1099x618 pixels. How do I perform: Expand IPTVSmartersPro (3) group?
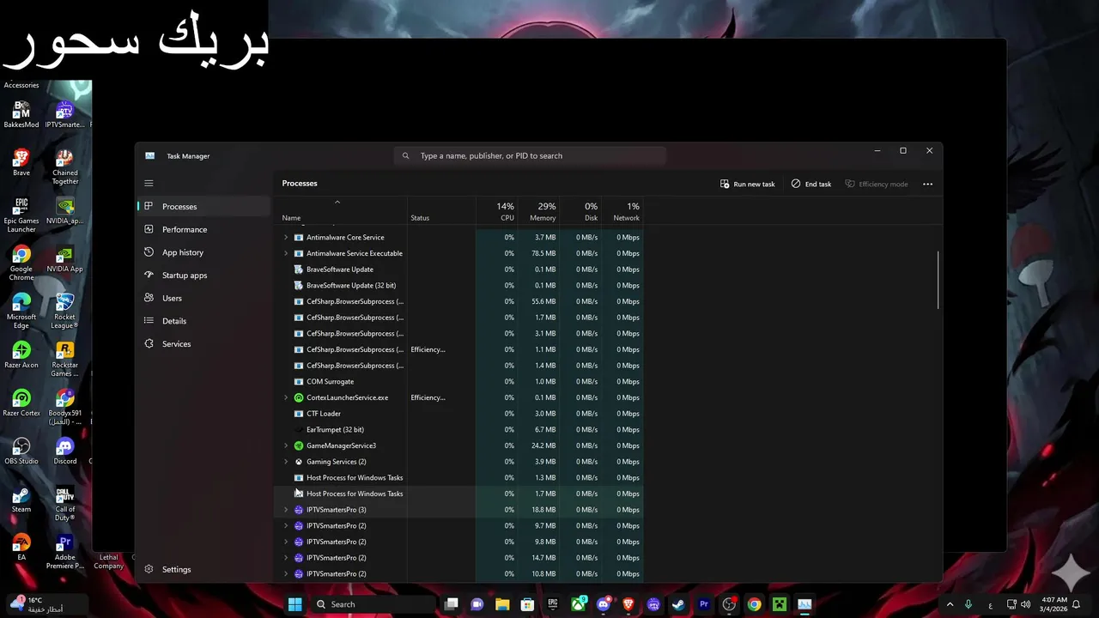click(286, 510)
